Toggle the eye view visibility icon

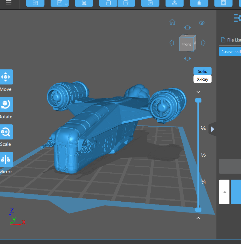[x=202, y=23]
